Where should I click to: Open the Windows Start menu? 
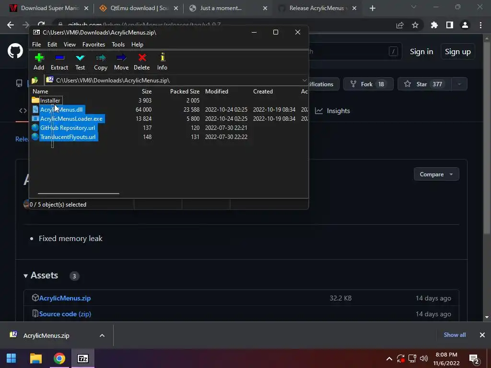tap(12, 358)
